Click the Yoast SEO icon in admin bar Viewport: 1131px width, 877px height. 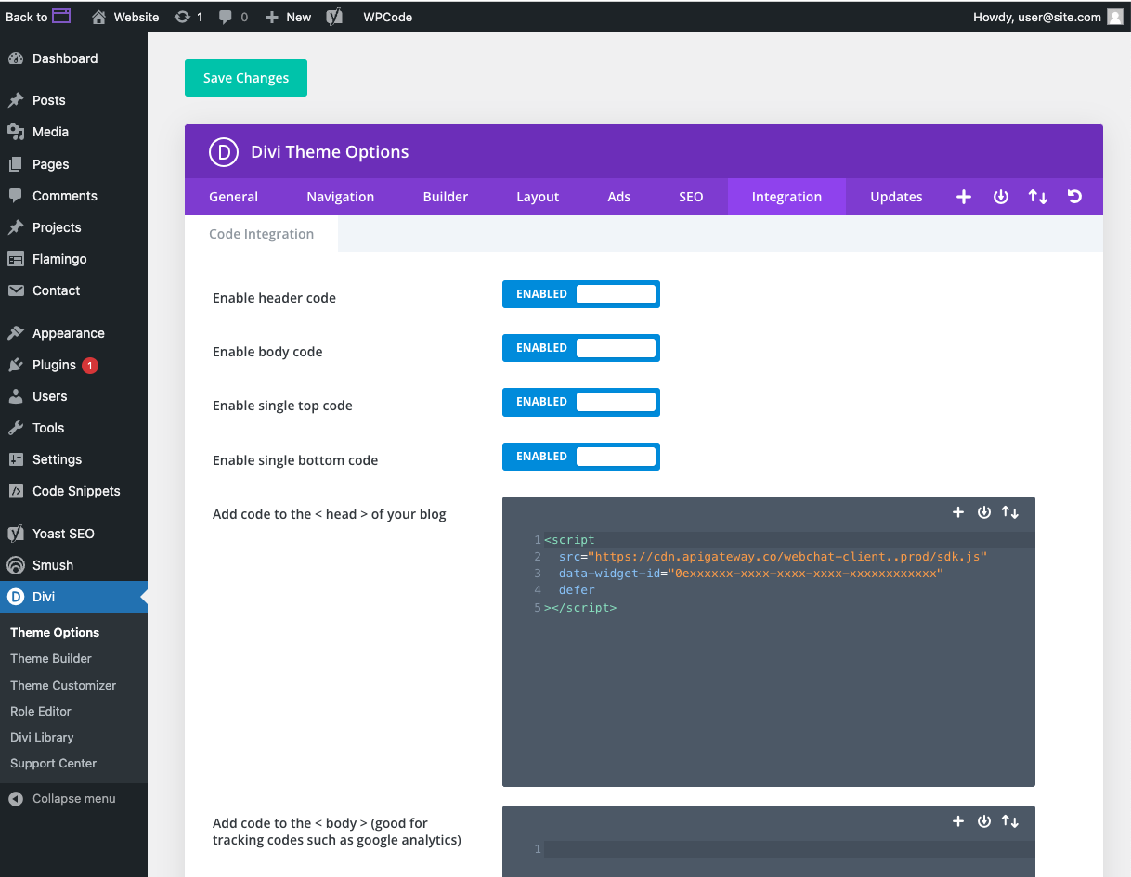pos(335,17)
